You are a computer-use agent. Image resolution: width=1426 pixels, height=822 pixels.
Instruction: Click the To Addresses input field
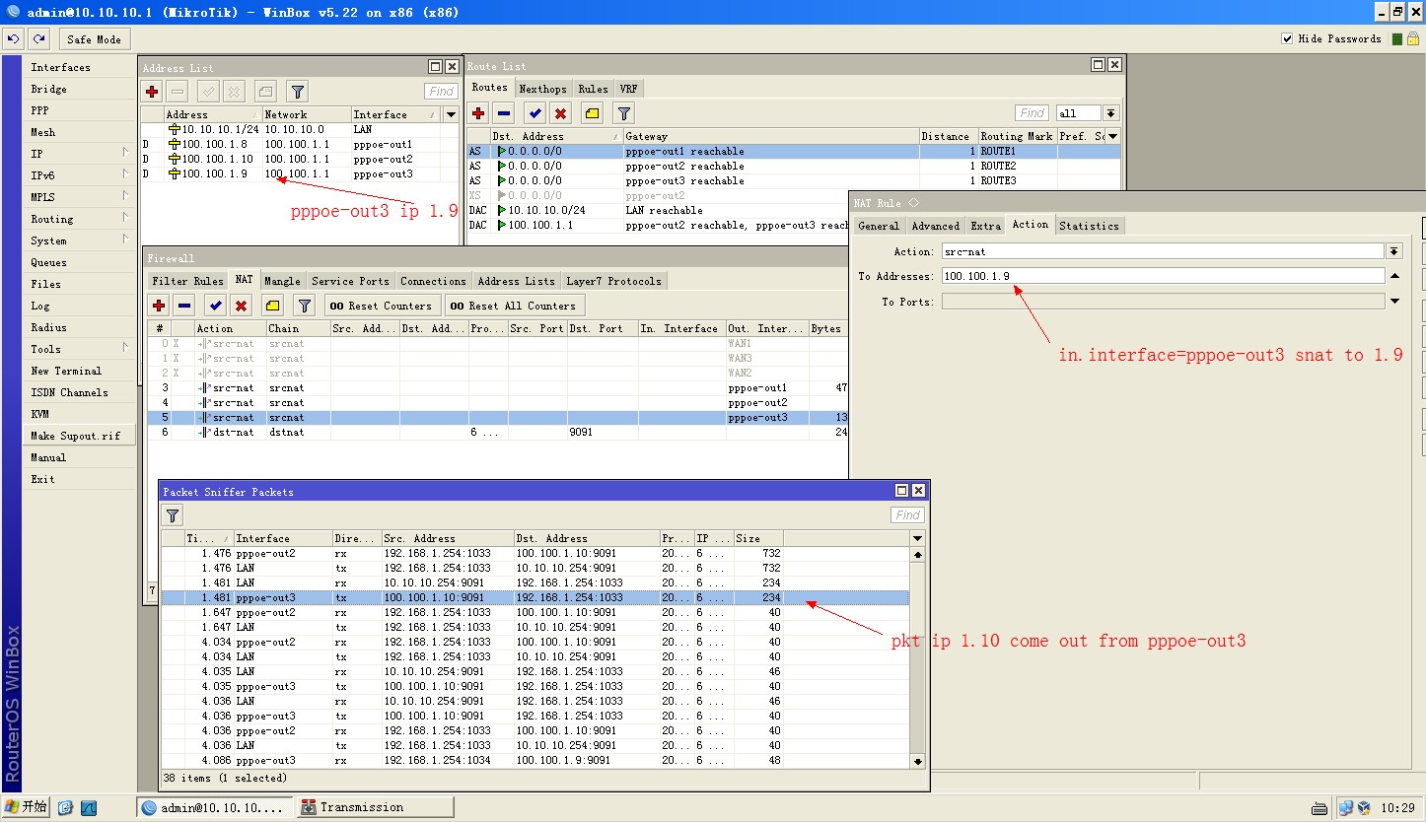point(1163,276)
